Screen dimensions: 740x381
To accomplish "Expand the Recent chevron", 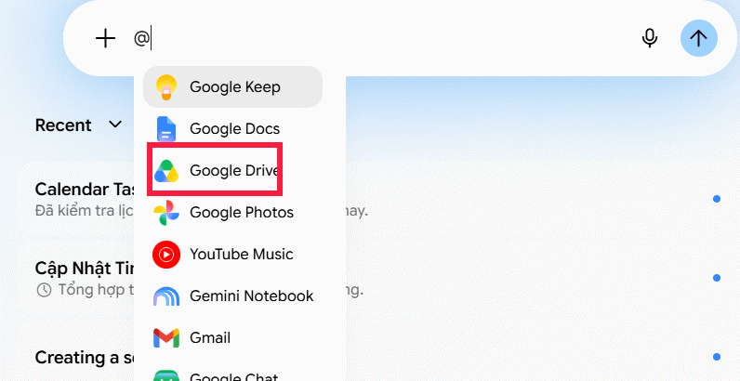I will [115, 125].
